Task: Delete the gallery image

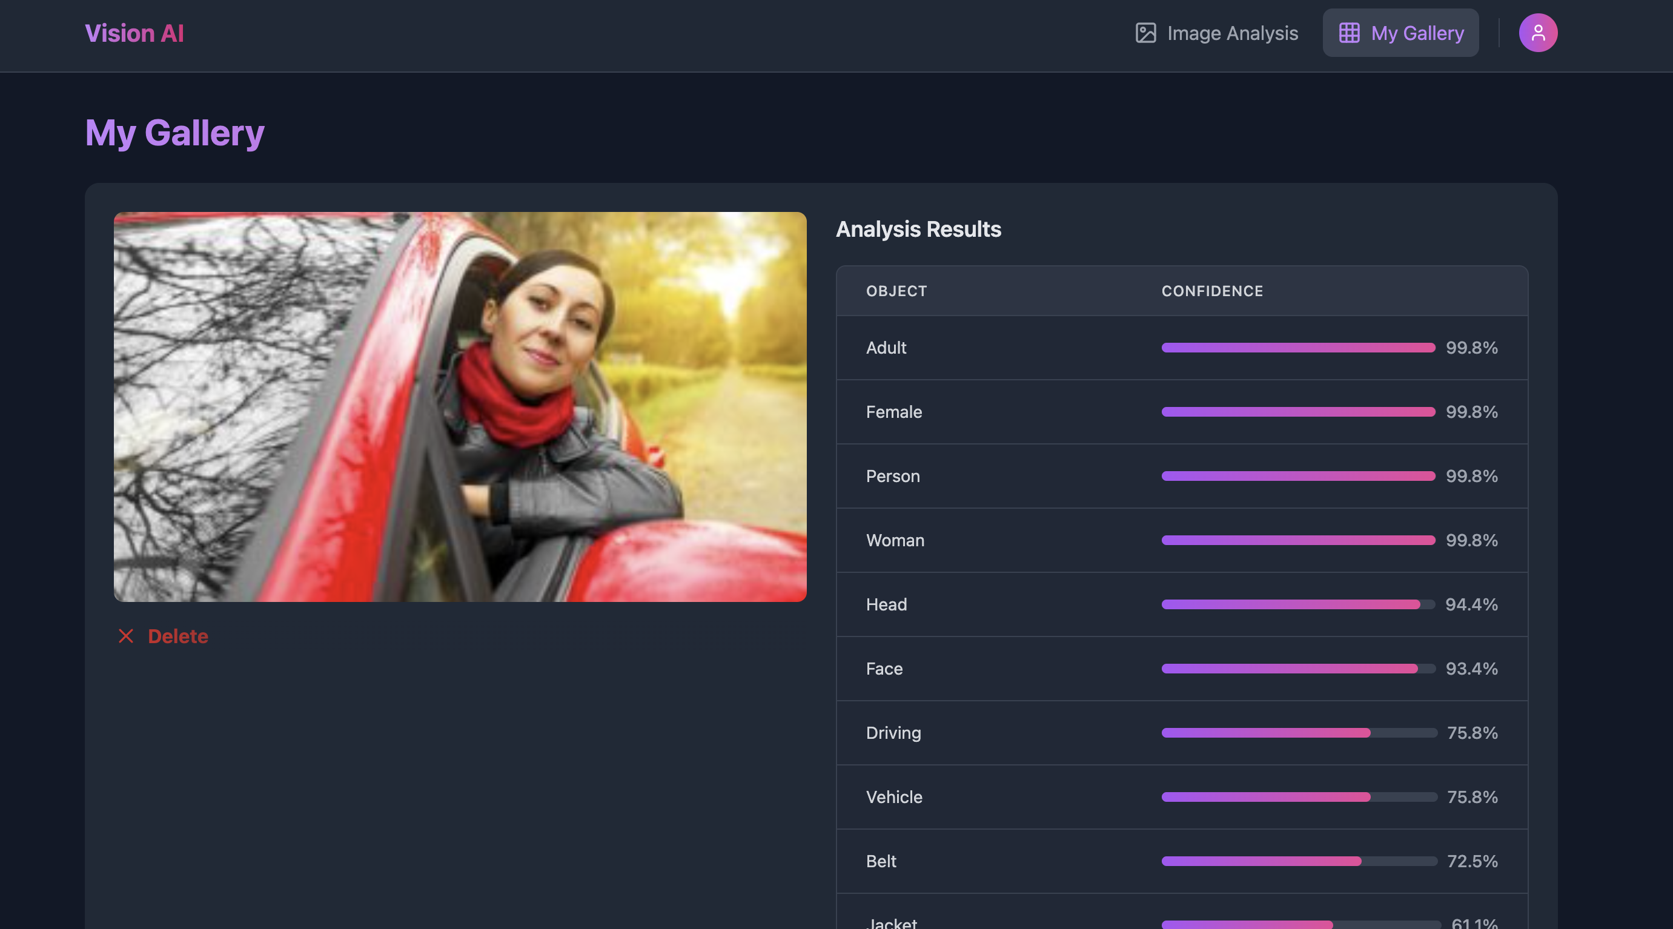Action: [x=163, y=636]
